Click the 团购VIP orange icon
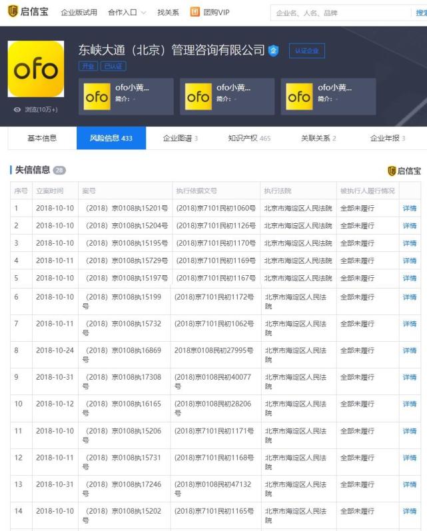427x531 pixels. tap(195, 12)
